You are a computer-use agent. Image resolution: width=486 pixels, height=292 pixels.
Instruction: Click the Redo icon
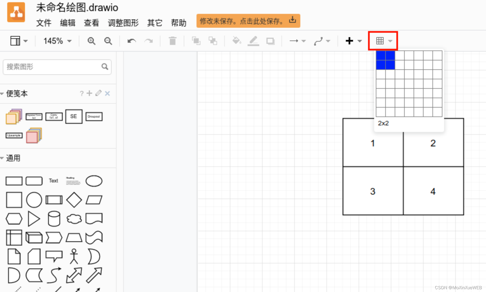click(149, 41)
